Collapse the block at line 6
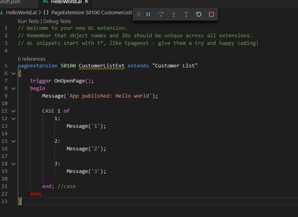 pyautogui.click(x=13, y=73)
